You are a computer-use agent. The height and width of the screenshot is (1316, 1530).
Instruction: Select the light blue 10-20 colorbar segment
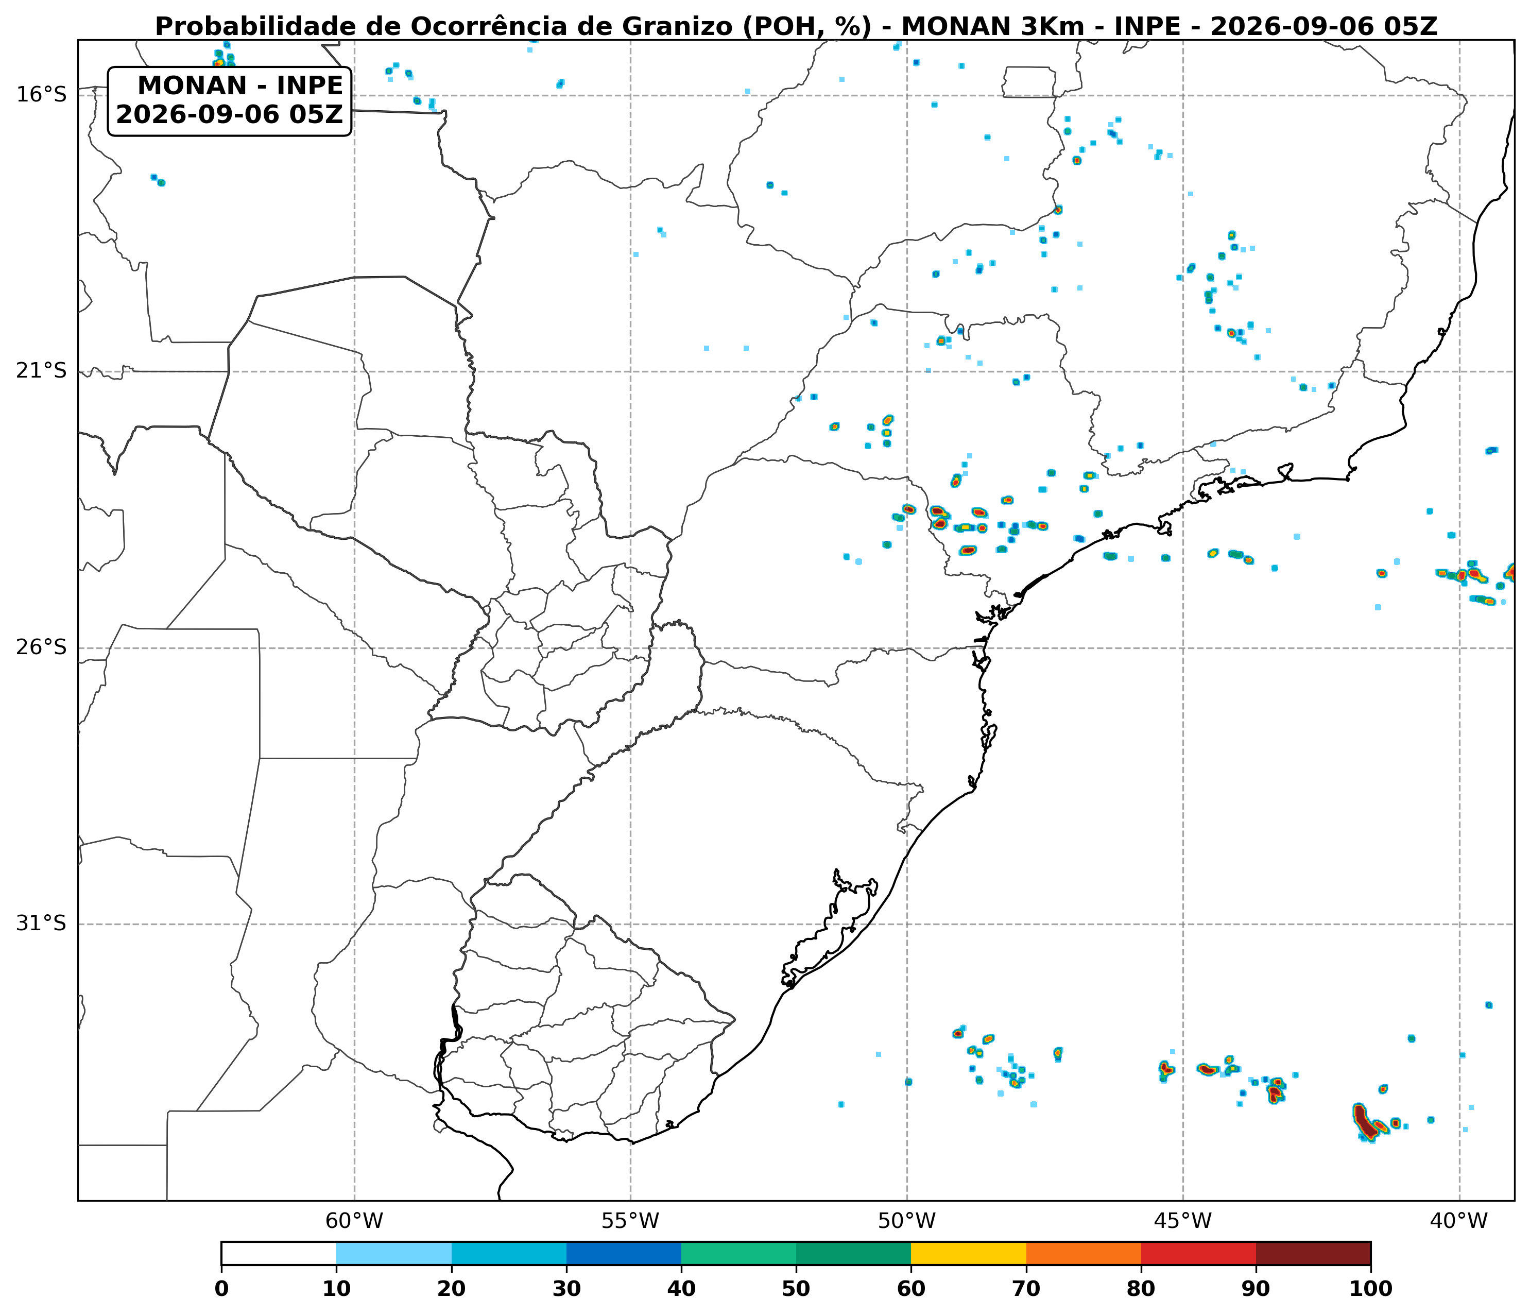point(394,1253)
